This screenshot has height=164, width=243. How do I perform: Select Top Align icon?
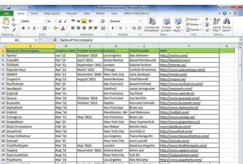[73, 21]
